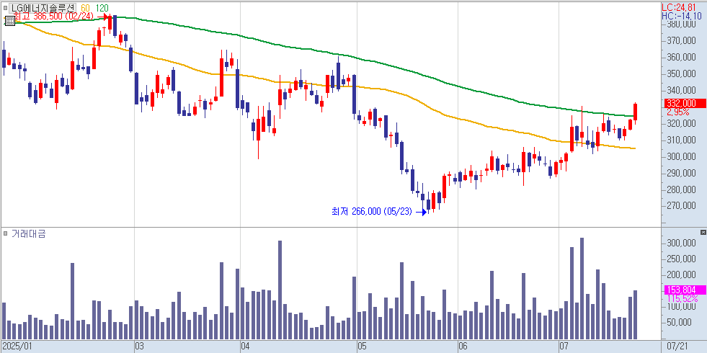Click the magenta 153,804 volume tag

click(x=685, y=290)
